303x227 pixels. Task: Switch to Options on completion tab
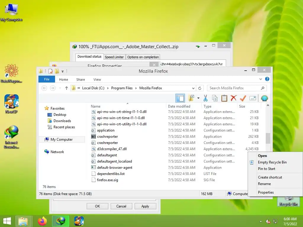(x=143, y=57)
